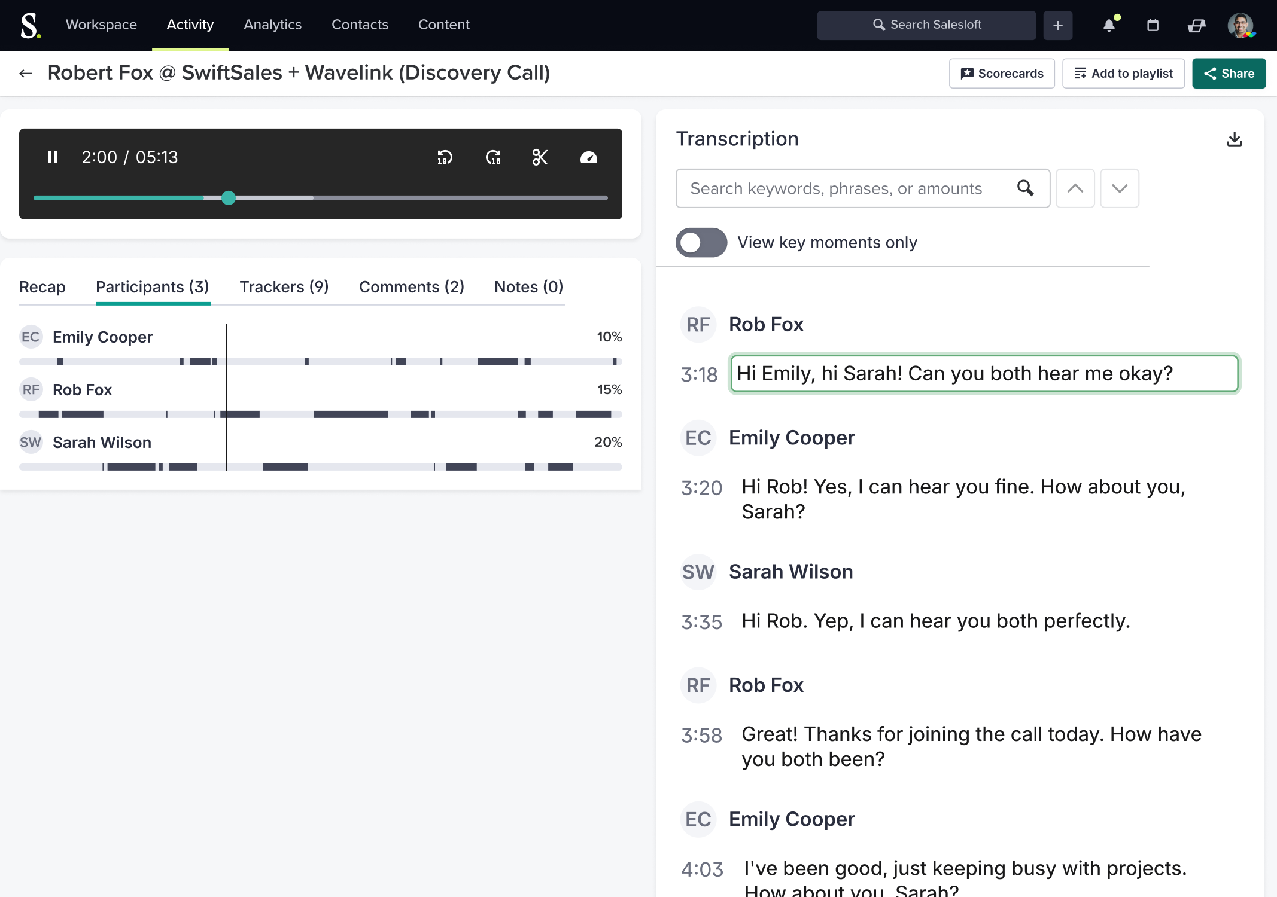Go to Contacts
The width and height of the screenshot is (1277, 897).
(360, 25)
